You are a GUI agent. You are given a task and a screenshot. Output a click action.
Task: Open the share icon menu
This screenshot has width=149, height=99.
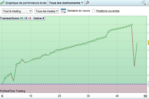143,3
